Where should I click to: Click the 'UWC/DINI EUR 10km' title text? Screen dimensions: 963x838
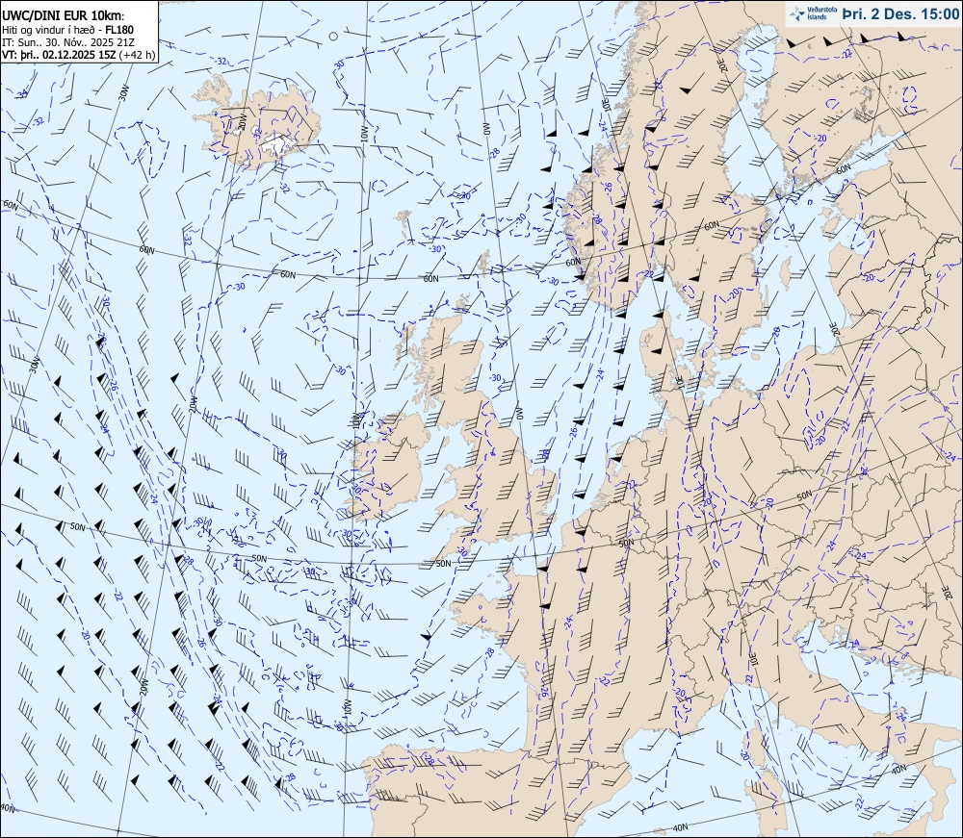62,16
